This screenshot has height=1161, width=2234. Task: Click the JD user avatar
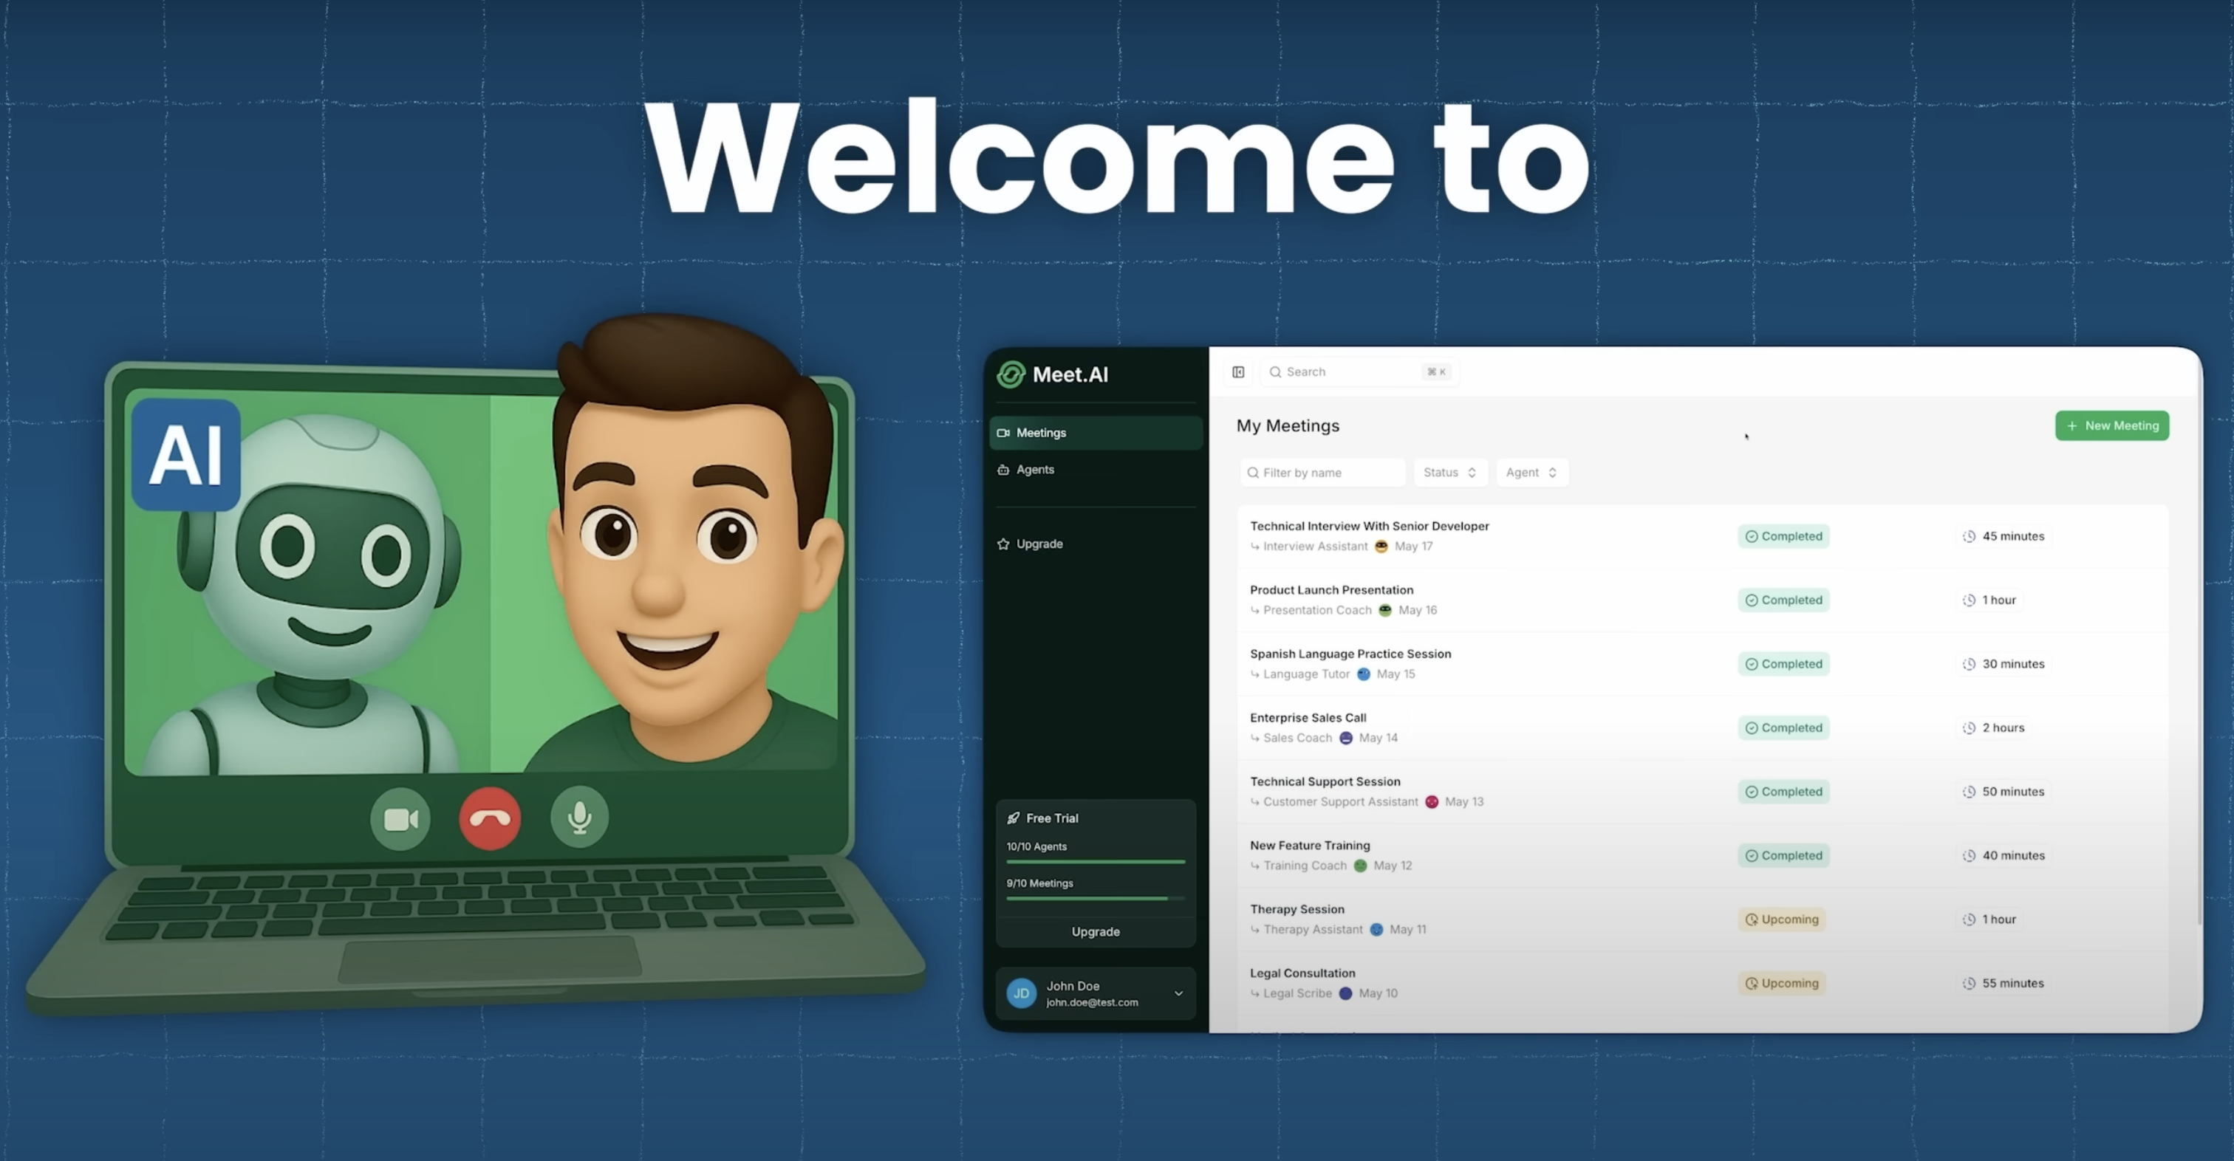(1022, 993)
